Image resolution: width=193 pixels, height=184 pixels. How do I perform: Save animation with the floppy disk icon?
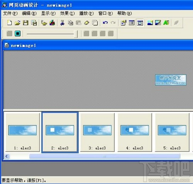tap(25, 23)
